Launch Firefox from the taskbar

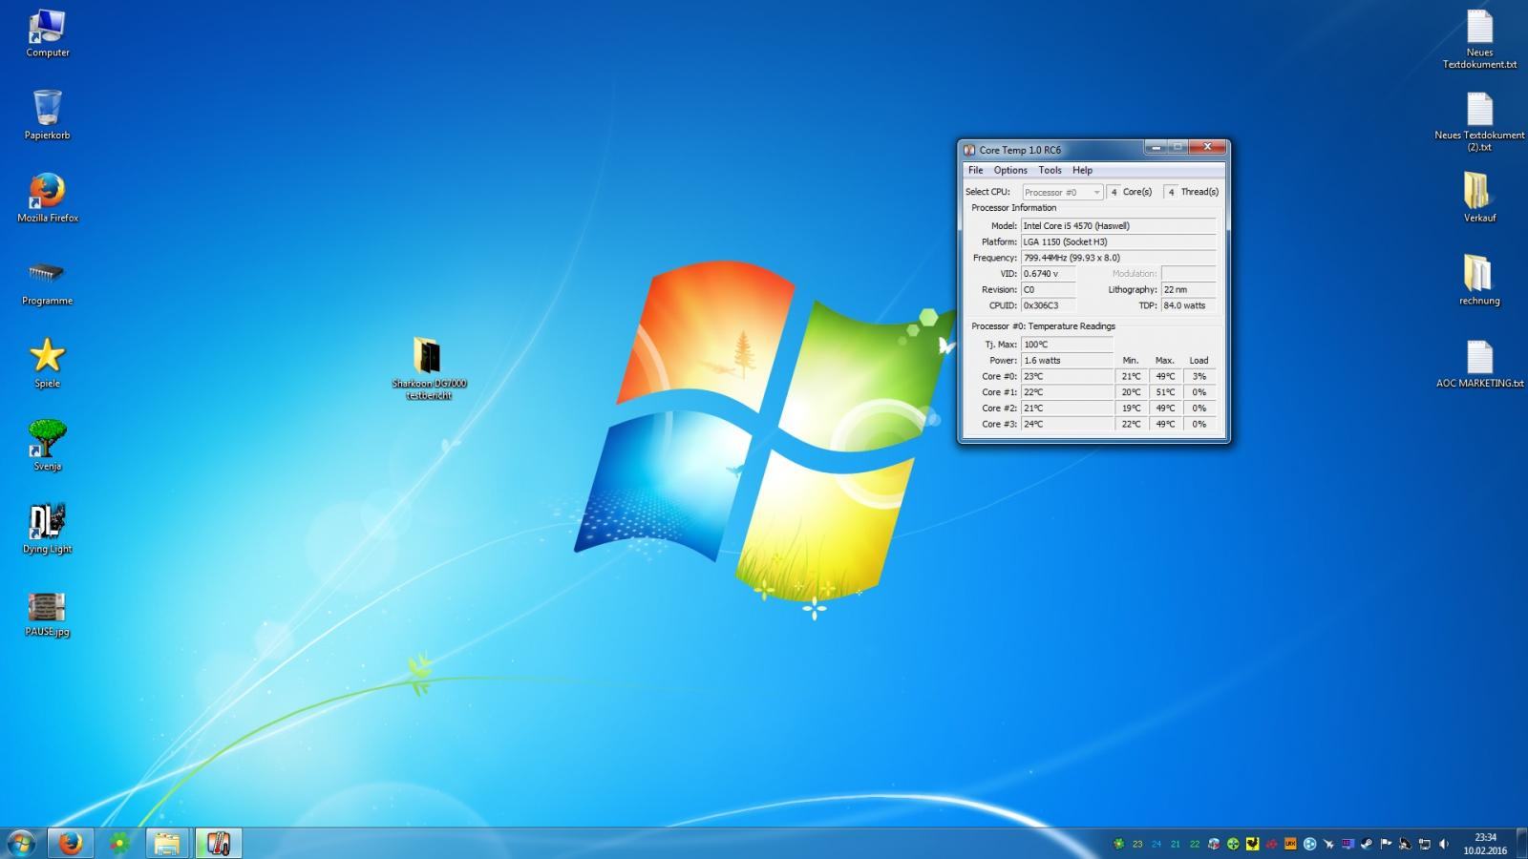pyautogui.click(x=70, y=843)
